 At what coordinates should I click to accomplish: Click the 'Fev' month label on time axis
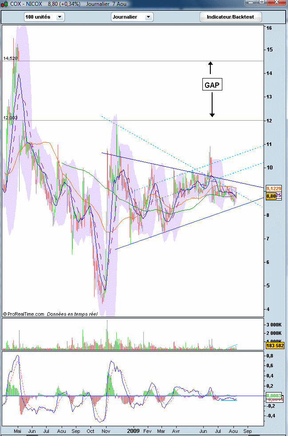147,431
